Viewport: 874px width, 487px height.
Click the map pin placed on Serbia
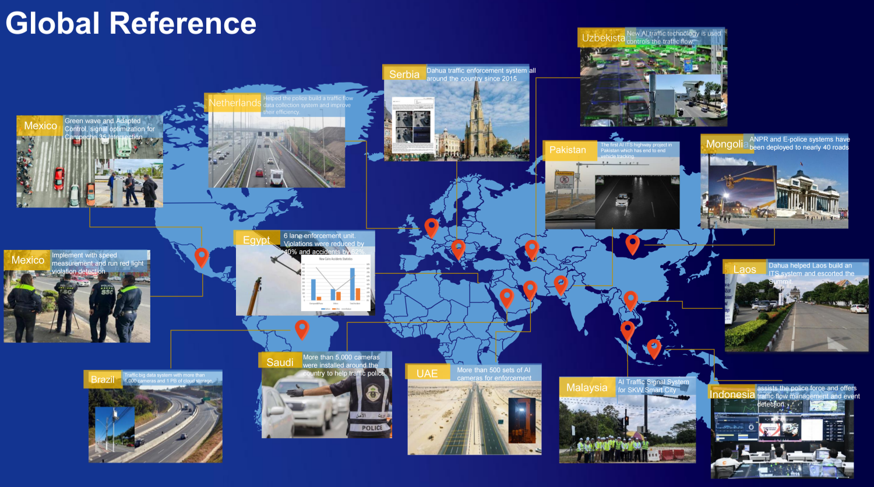(458, 249)
